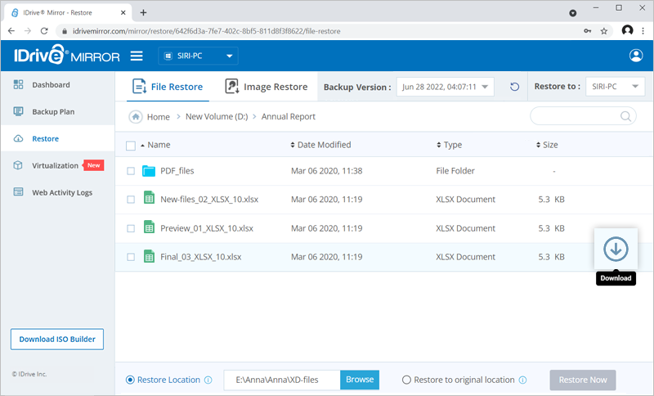
Task: Click the Browse button
Action: pyautogui.click(x=360, y=380)
